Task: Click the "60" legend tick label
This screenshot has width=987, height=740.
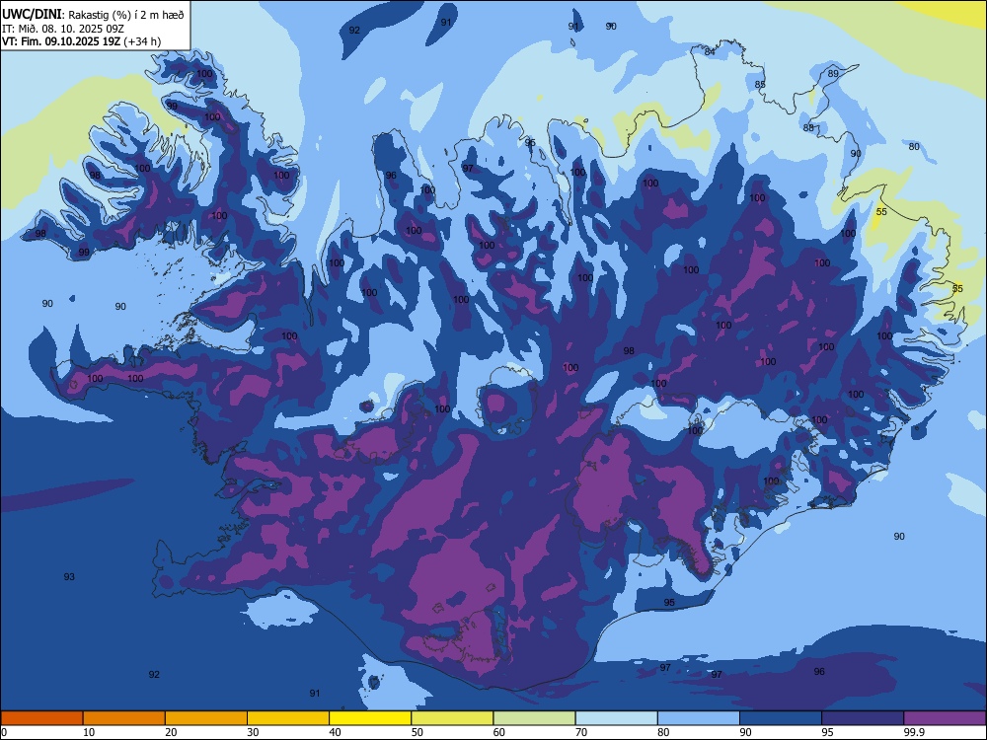Action: coord(499,732)
